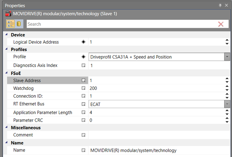The height and width of the screenshot is (157, 232).
Task: Open the Profile dropdown list
Action: 227,57
